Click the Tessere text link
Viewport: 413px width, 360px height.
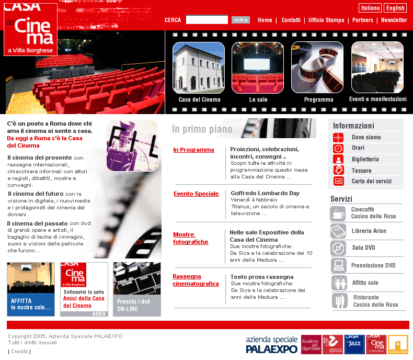tap(361, 171)
